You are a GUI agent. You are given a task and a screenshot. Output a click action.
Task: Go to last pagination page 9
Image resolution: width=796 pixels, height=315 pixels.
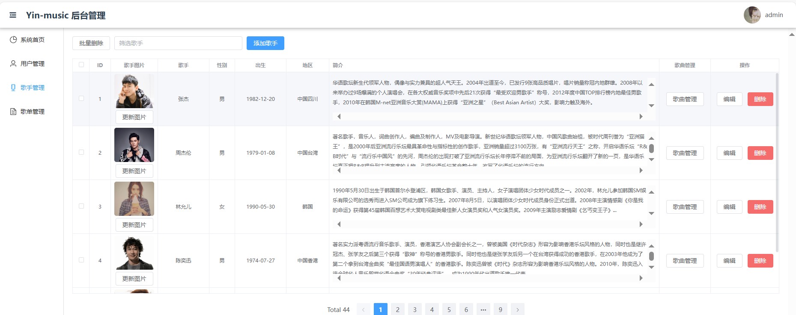tap(501, 309)
